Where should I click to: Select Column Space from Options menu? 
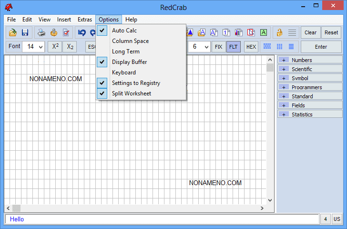pos(130,41)
